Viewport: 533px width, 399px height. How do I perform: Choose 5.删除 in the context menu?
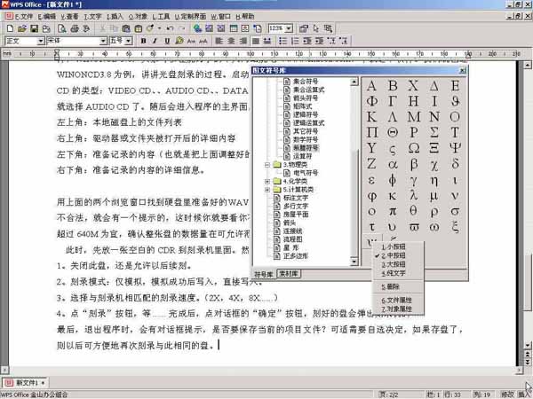point(391,287)
